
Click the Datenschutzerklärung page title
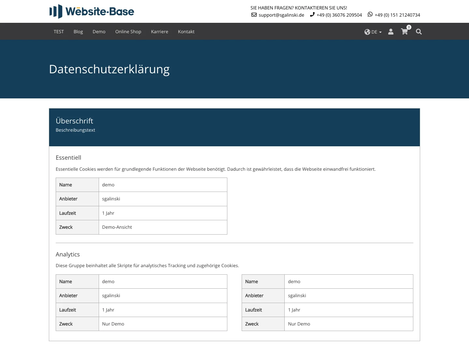point(109,69)
